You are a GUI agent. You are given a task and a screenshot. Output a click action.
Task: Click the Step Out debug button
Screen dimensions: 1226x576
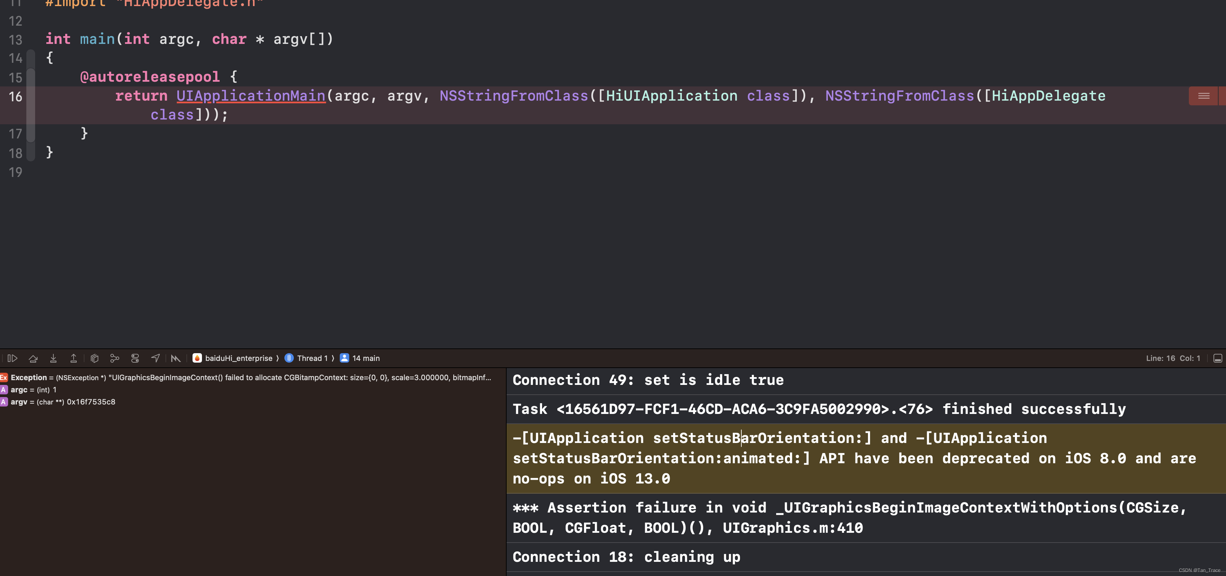pos(73,358)
